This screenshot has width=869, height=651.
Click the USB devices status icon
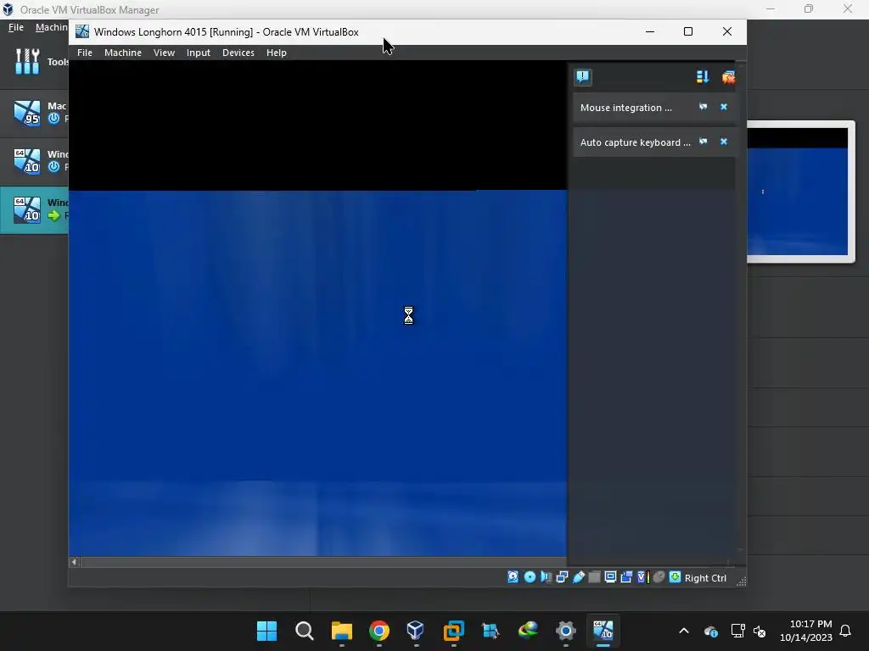[578, 577]
